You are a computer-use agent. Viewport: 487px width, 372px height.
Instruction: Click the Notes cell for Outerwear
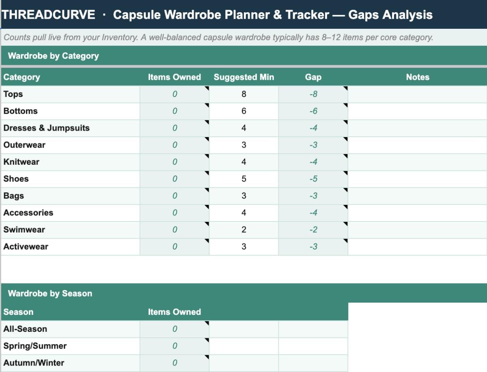(418, 145)
